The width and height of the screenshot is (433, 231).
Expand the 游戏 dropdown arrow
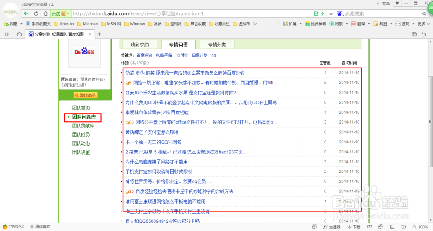coord(414,24)
